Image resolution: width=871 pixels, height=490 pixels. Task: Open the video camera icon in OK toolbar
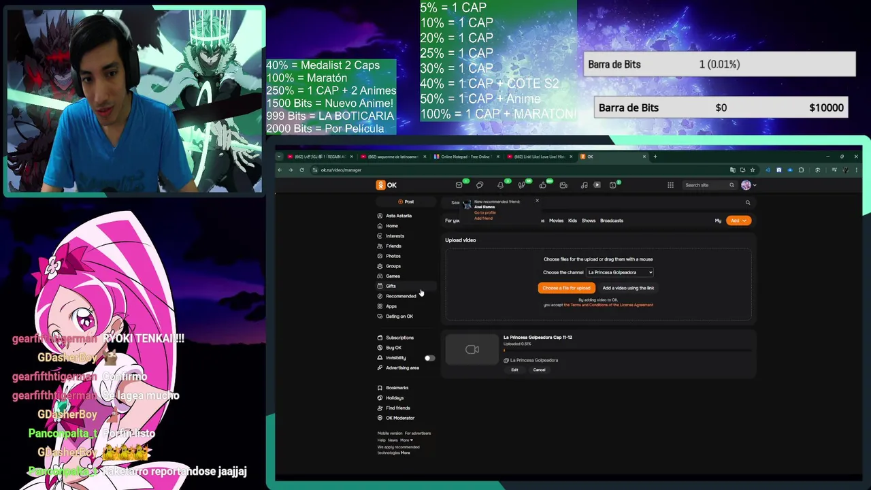tap(563, 185)
